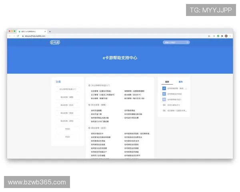The width and height of the screenshot is (240, 192).
Task: Click the light blue 03 badge in the ranking list
Action: pos(164,100)
